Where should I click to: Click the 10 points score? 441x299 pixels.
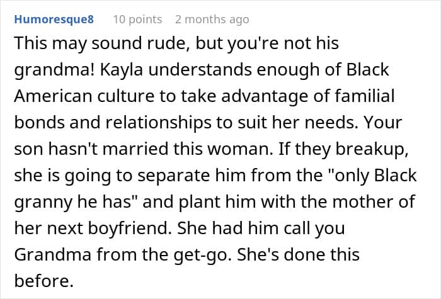(137, 19)
